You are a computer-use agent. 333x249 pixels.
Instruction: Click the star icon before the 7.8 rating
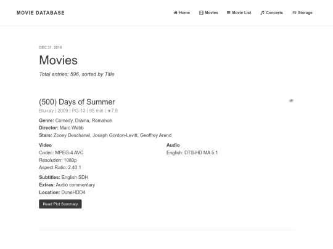[x=109, y=111]
